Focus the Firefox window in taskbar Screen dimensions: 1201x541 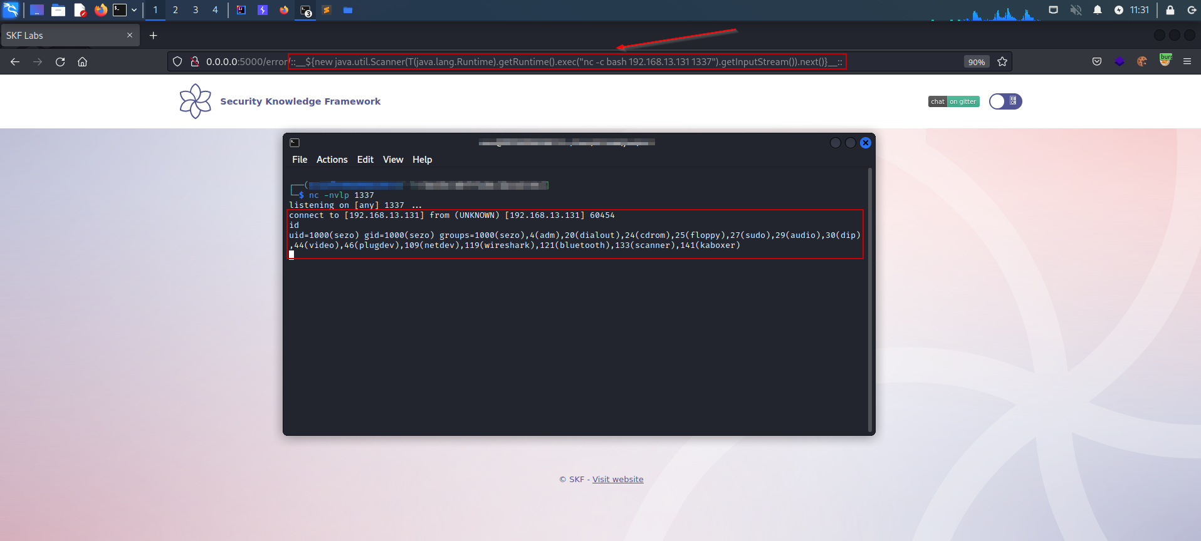pyautogui.click(x=284, y=10)
